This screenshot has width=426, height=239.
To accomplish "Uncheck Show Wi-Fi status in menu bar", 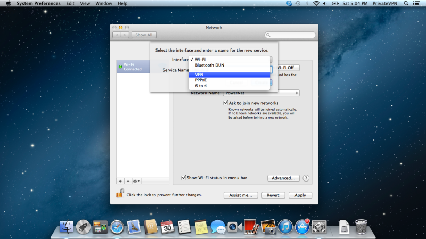I will 184,178.
